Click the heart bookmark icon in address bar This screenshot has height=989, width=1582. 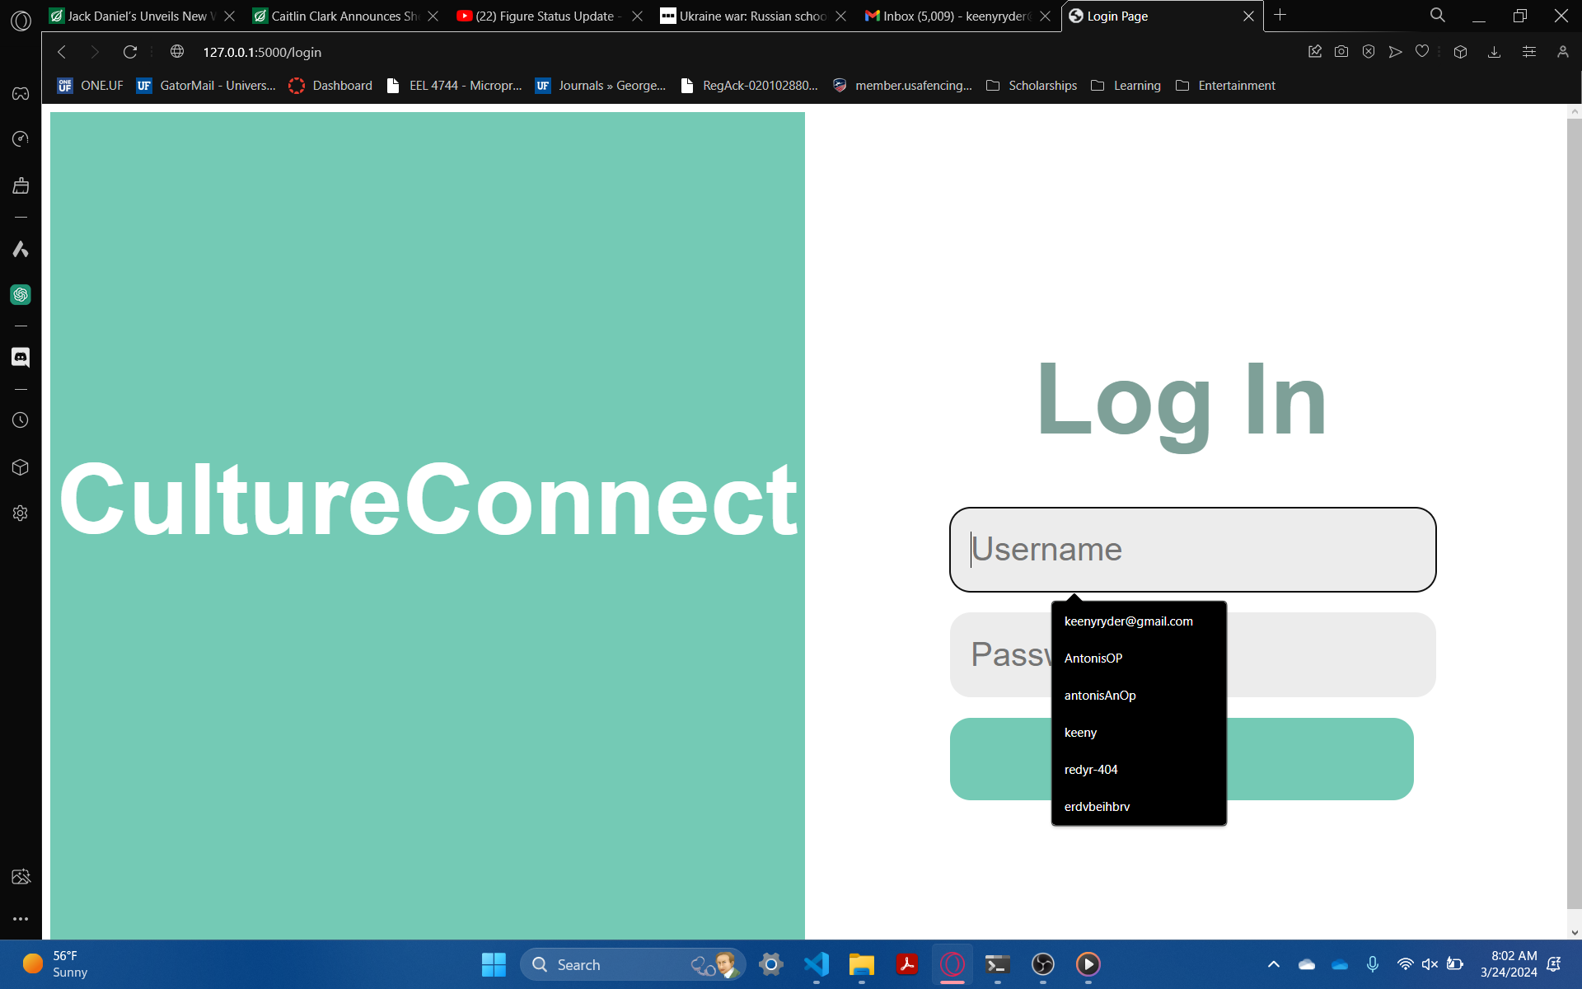1422,52
